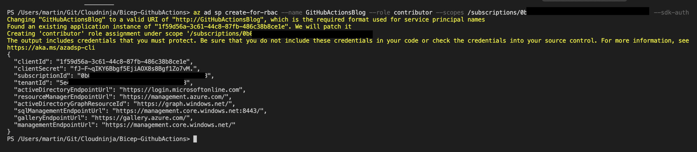Click the --sdk-auth flag in command
The width and height of the screenshot is (697, 152).
tap(671, 13)
